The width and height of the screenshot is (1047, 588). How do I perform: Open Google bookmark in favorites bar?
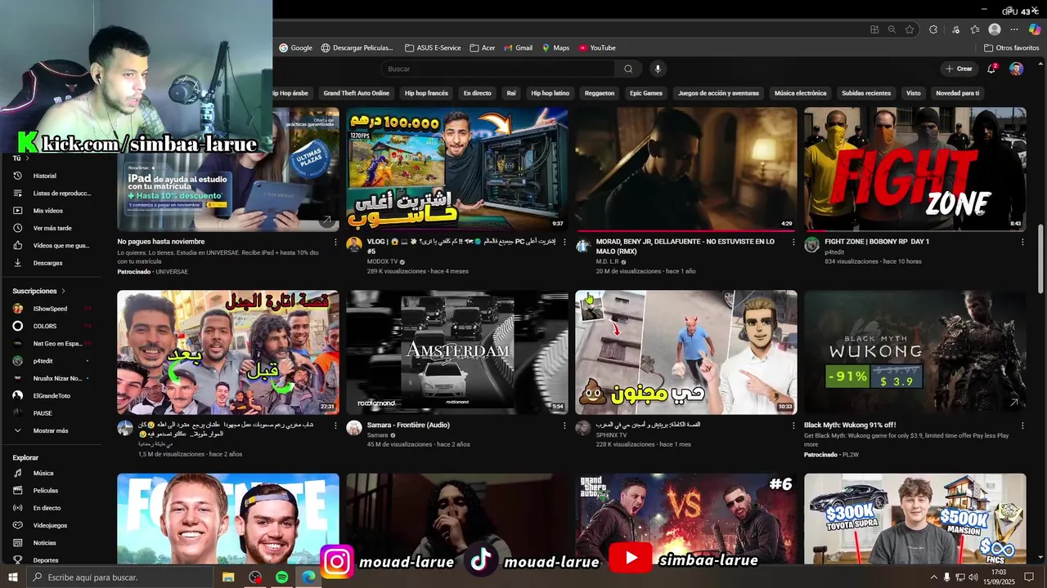(x=295, y=47)
